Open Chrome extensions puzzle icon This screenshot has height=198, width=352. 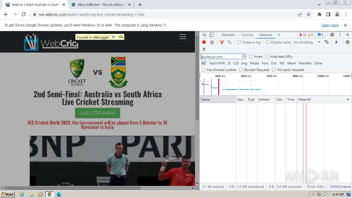[x=320, y=15]
